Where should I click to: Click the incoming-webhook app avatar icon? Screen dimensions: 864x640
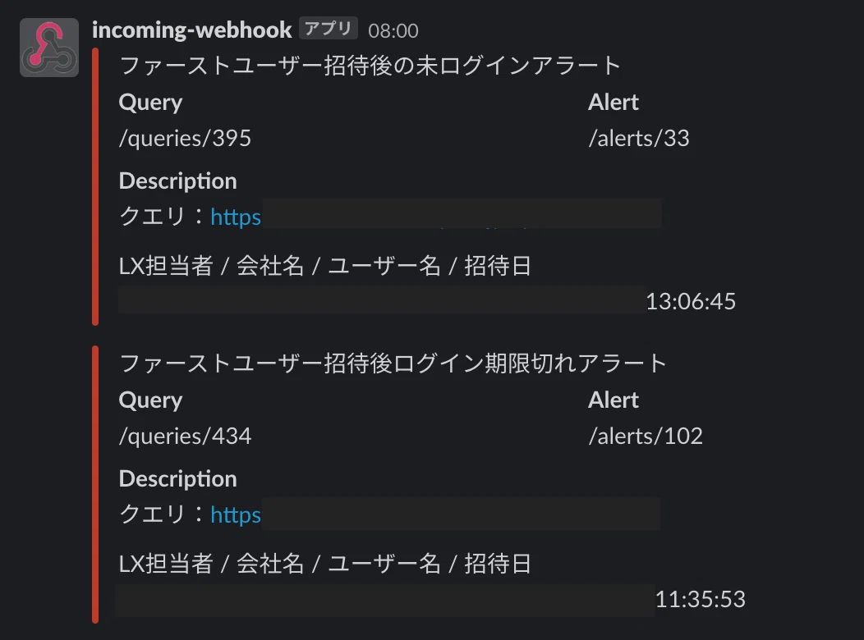pyautogui.click(x=49, y=48)
